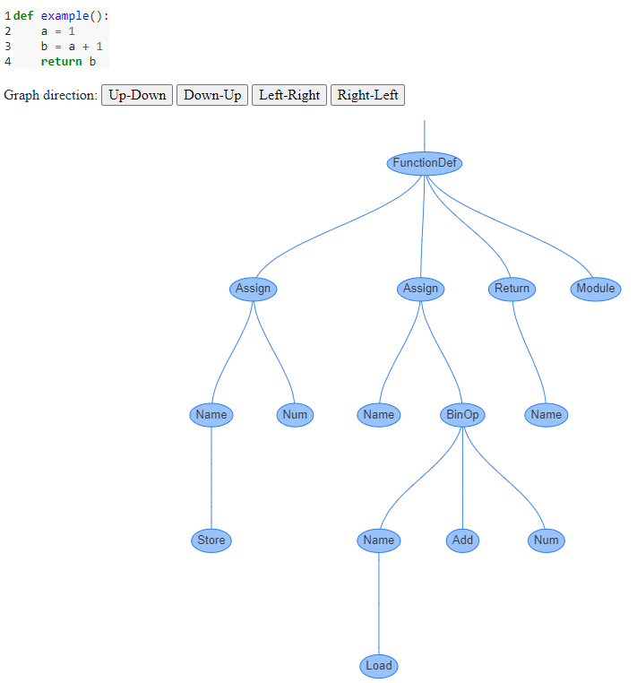Select the Name node above Load
Screen dimensions: 637x683
378,540
